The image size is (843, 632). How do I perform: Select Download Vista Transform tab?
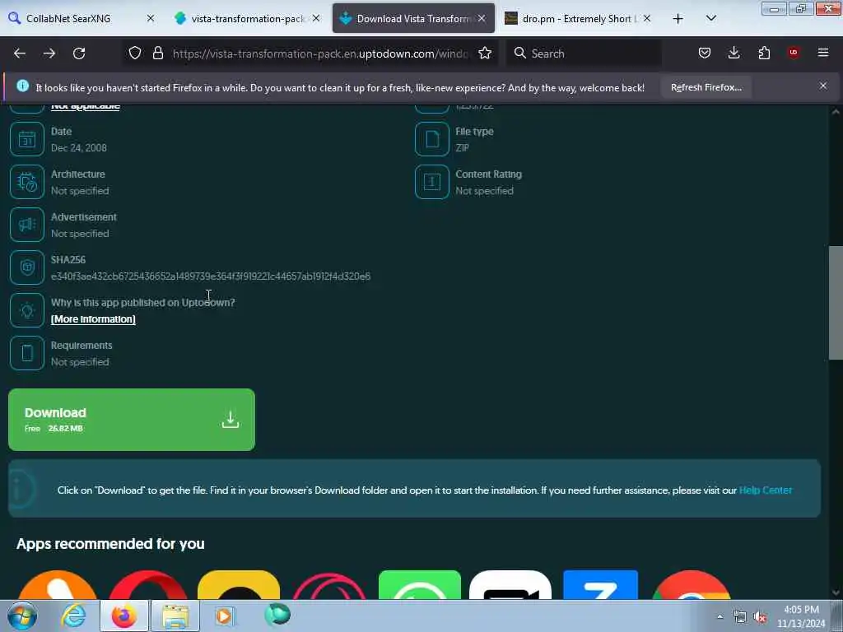[x=413, y=18]
